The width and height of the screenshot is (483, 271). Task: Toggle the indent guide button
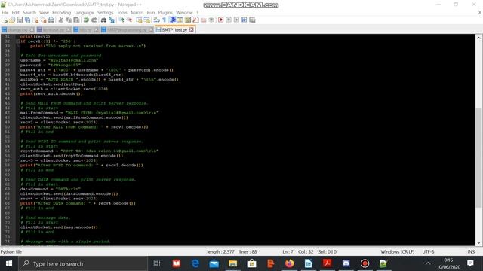click(x=173, y=20)
